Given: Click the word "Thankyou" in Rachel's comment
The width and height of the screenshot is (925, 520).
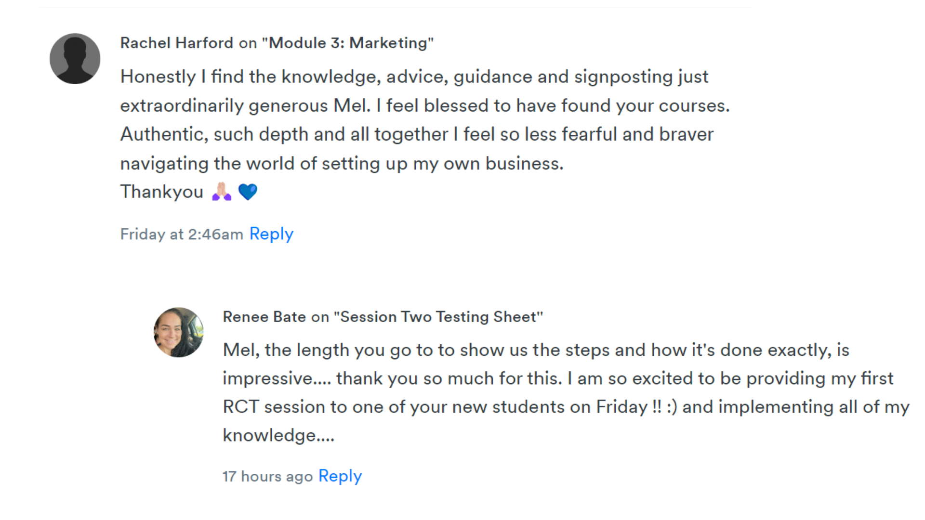Looking at the screenshot, I should tap(162, 192).
